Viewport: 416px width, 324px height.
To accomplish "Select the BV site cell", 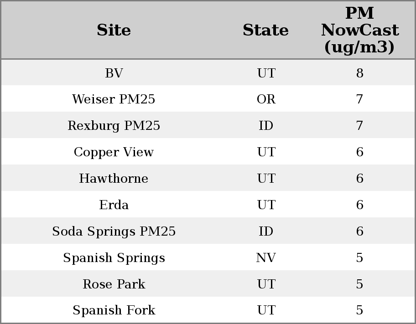I will tap(114, 73).
